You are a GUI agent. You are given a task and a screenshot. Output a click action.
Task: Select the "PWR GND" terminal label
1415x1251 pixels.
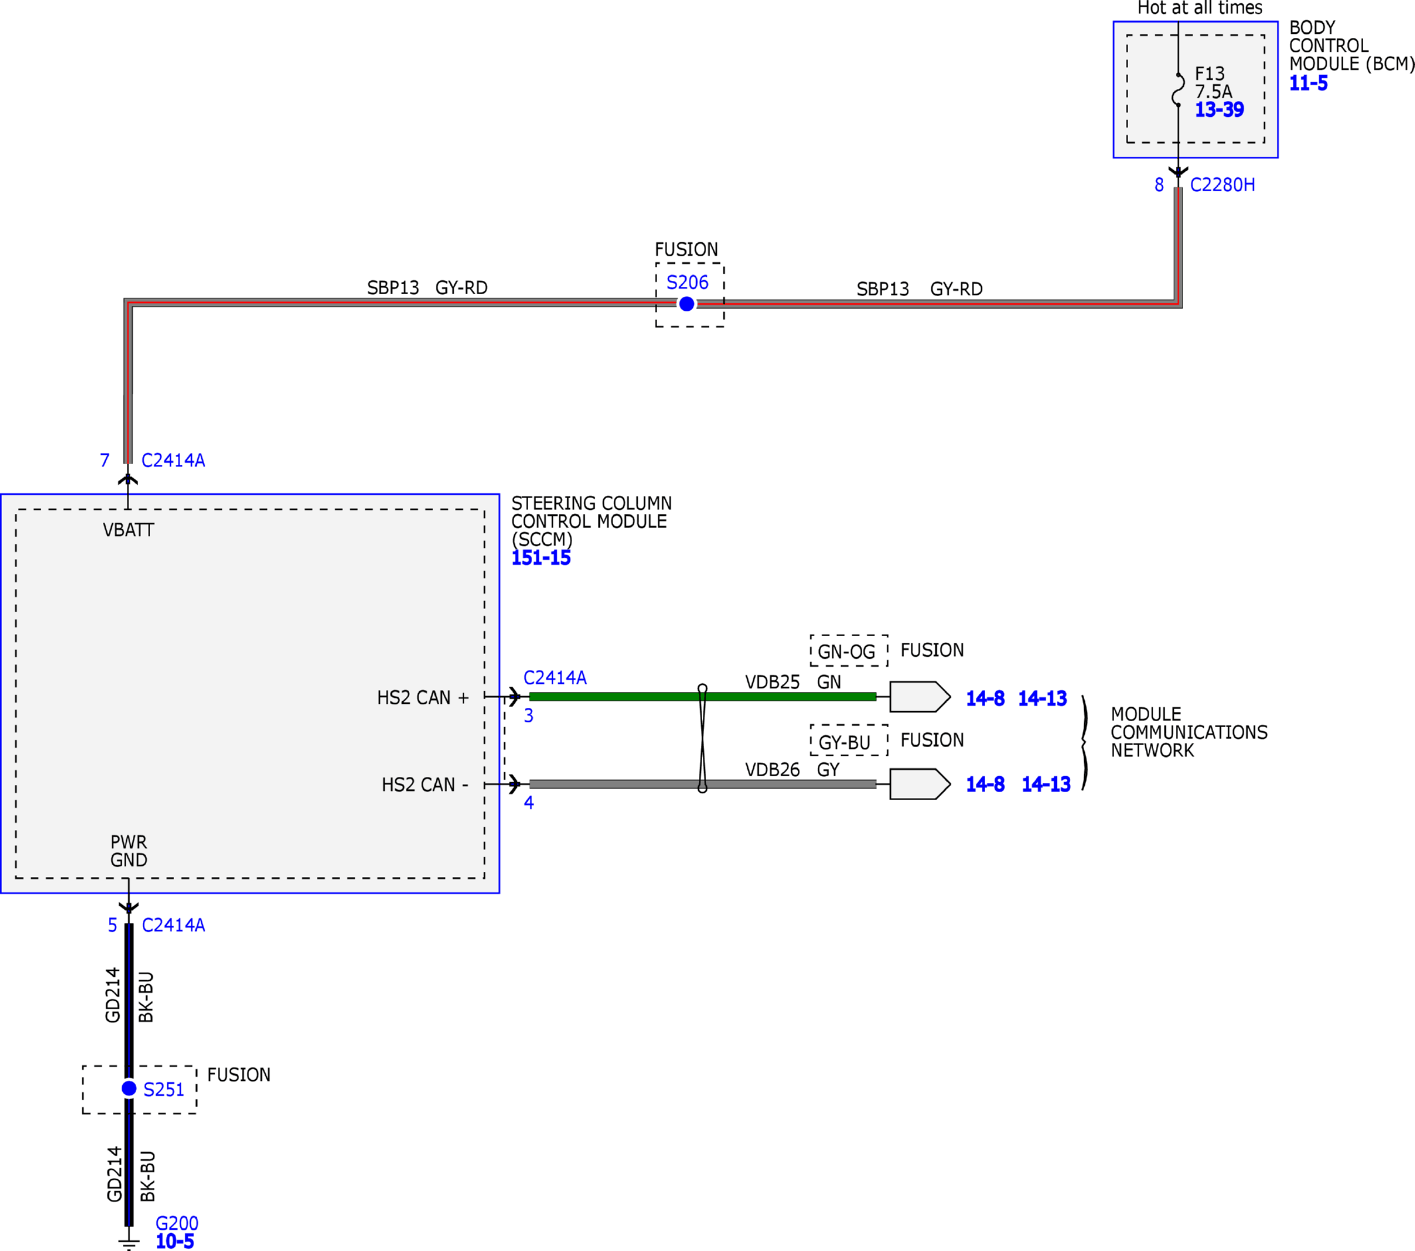click(x=129, y=851)
